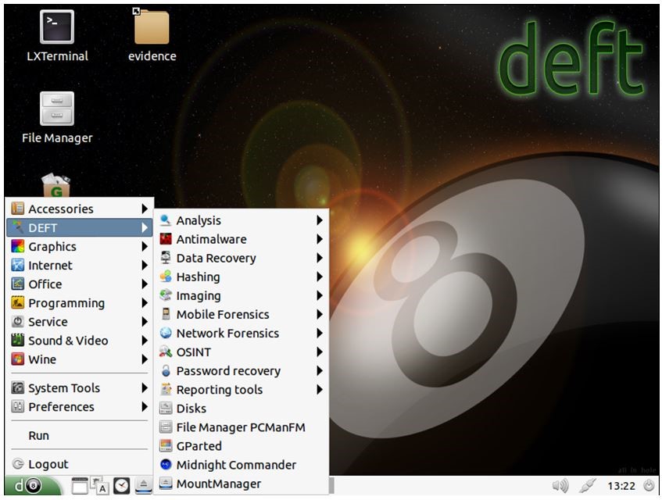
Task: Expand the Reporting tools submenu arrow
Action: coord(320,389)
